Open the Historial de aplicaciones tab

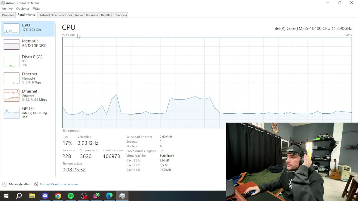point(55,15)
